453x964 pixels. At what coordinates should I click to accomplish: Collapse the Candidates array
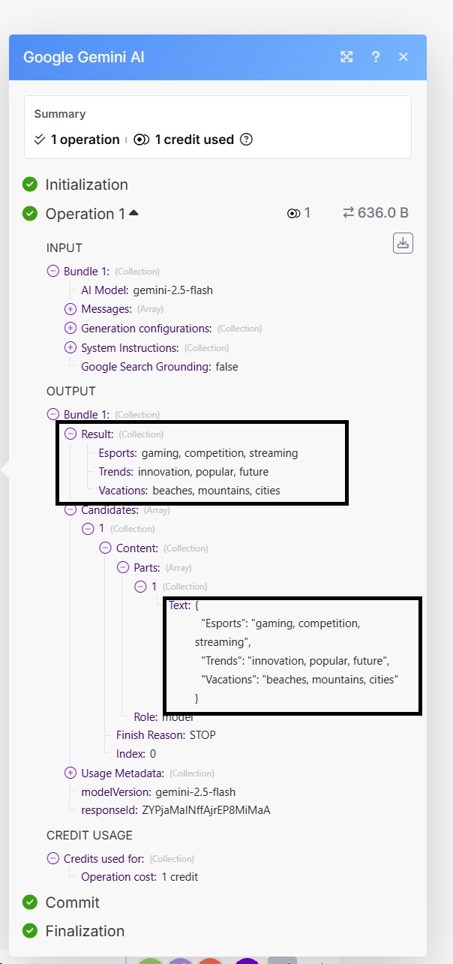[x=70, y=510]
